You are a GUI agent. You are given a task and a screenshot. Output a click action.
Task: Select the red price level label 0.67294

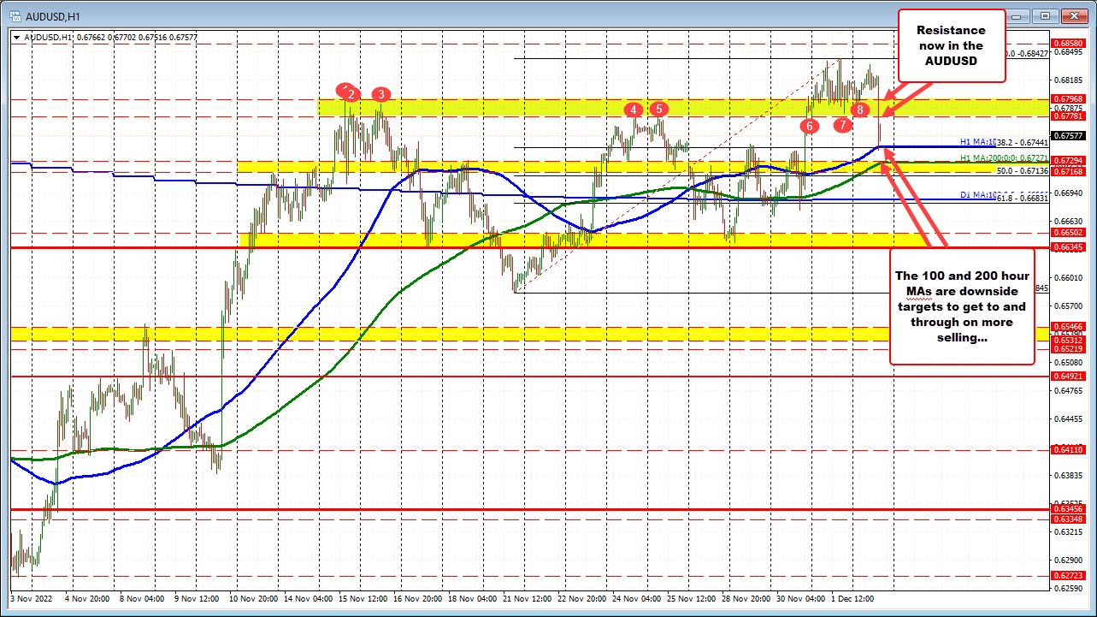(x=1069, y=160)
